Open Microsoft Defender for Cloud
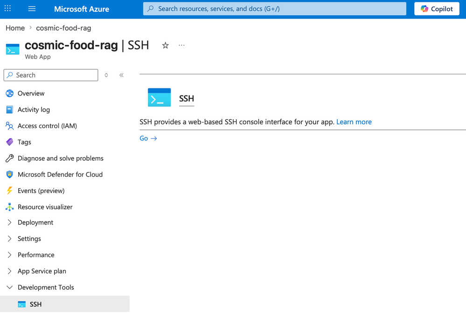 click(x=60, y=174)
